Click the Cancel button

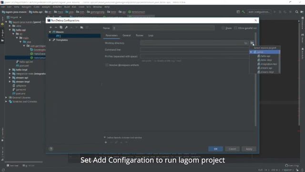click(x=232, y=149)
